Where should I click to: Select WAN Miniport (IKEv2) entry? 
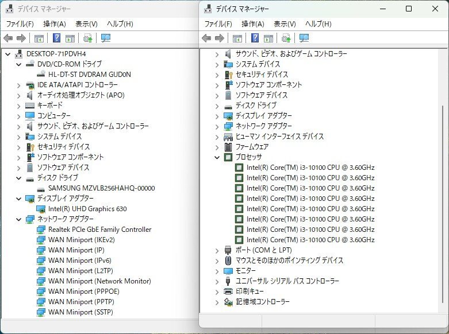click(81, 240)
